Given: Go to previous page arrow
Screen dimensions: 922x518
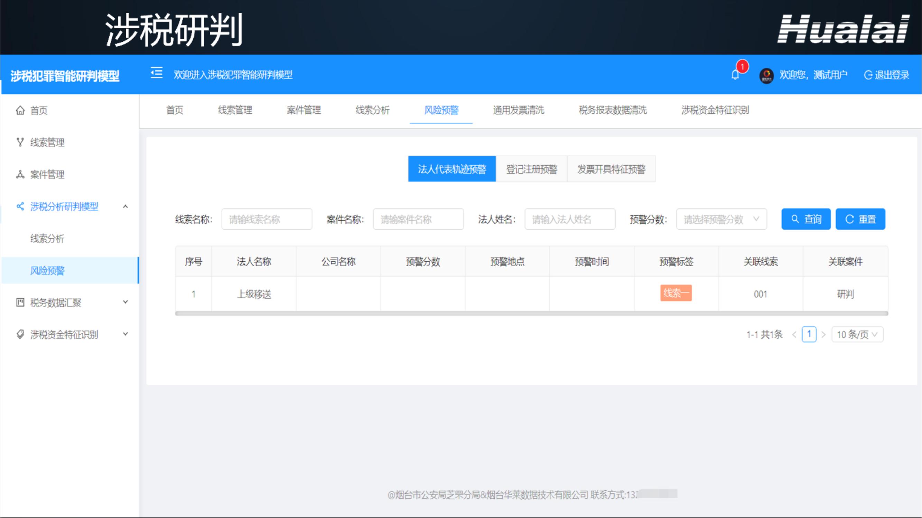Looking at the screenshot, I should (794, 335).
